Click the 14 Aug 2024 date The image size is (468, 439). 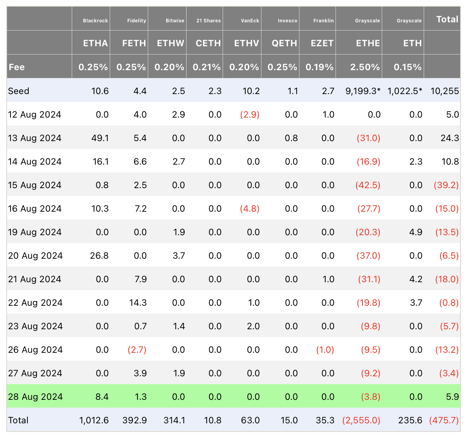34,162
